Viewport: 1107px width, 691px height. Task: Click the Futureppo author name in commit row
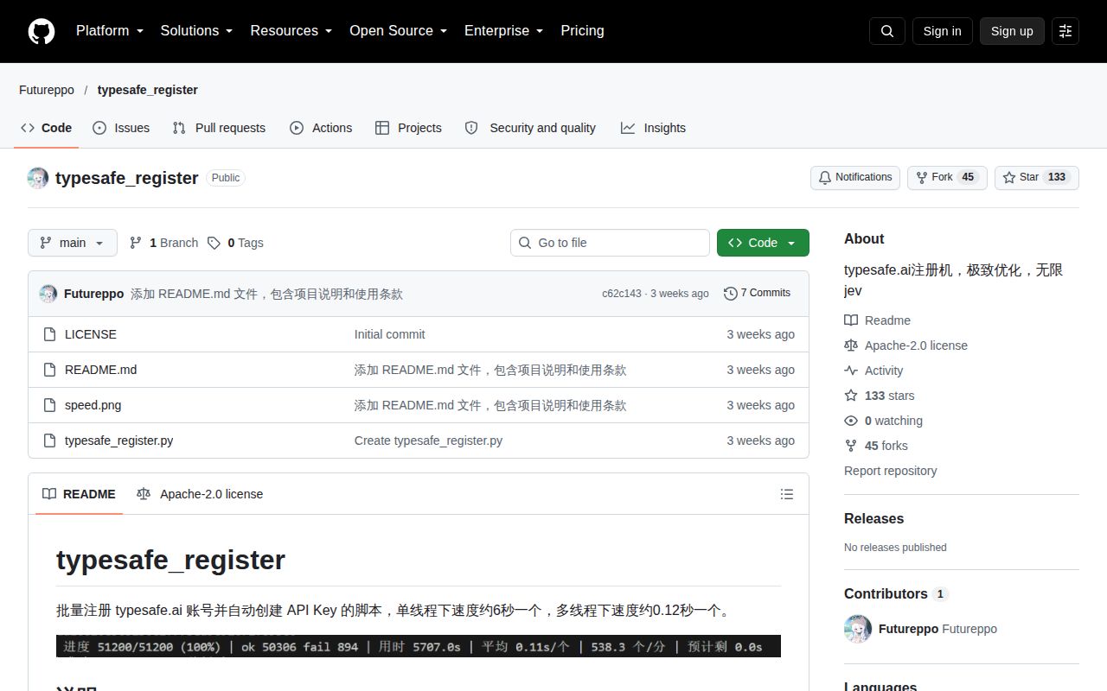click(x=94, y=294)
